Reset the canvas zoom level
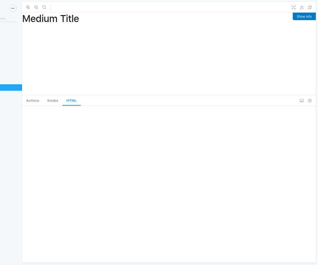Image resolution: width=318 pixels, height=265 pixels. click(44, 7)
